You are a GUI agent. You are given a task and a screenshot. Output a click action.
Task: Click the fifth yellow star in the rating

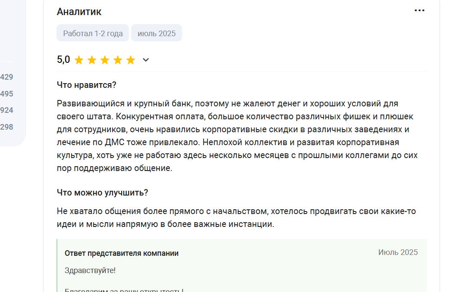[131, 60]
